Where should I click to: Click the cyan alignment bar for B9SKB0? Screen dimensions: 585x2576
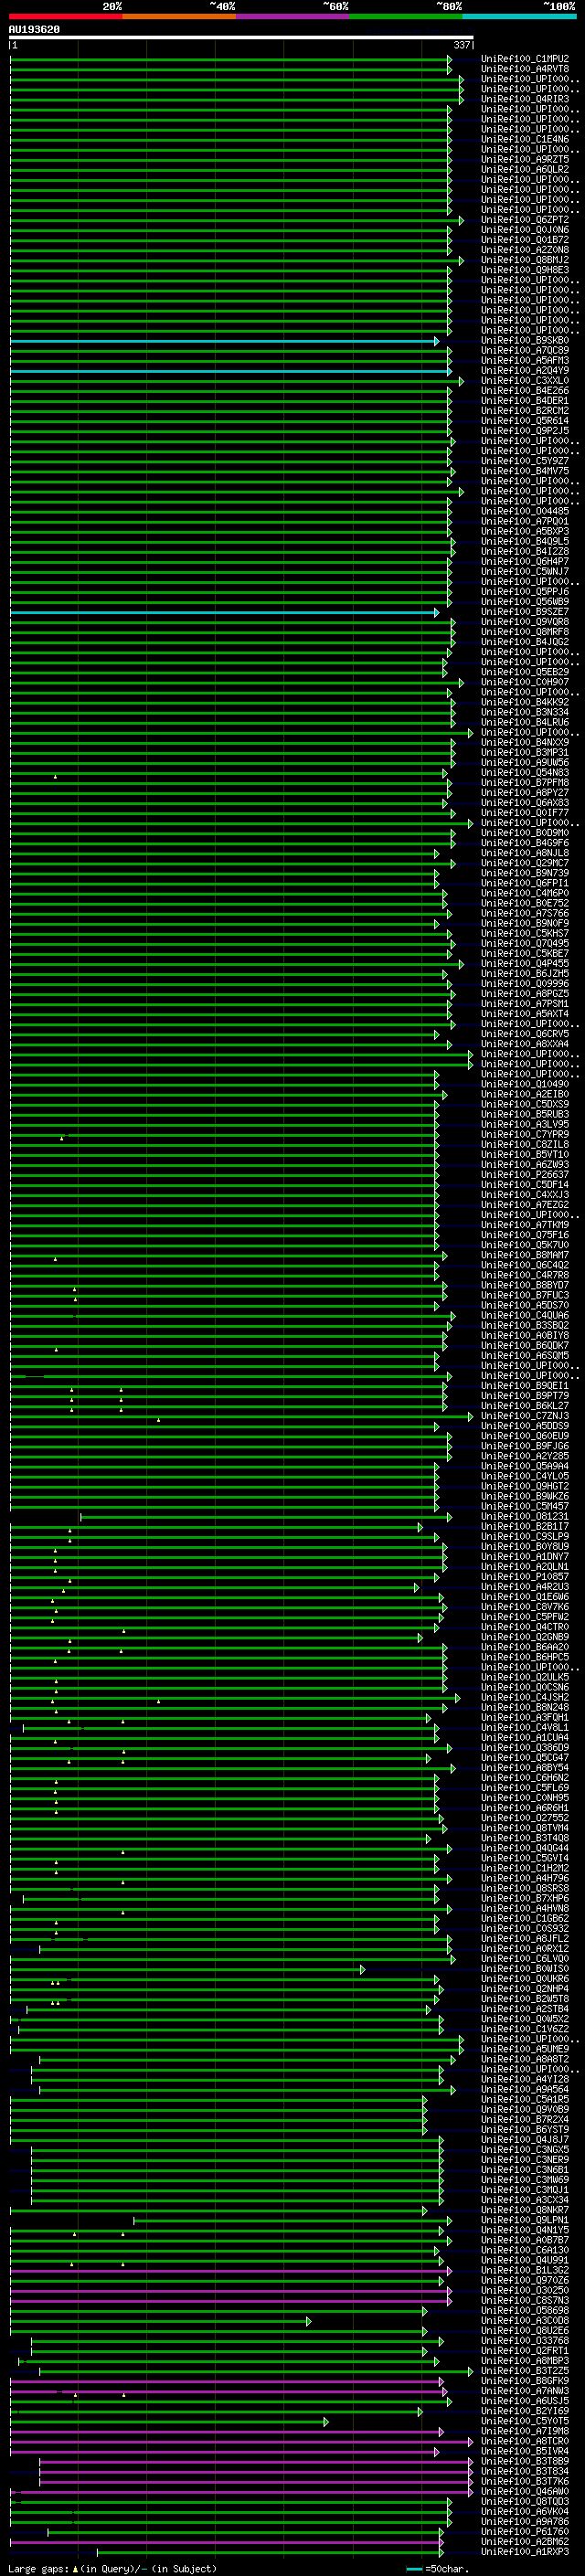click(224, 341)
